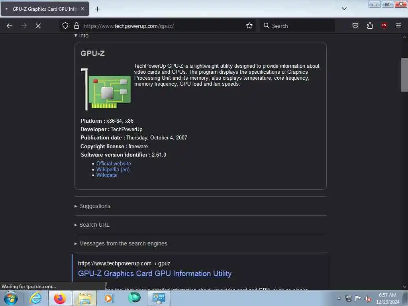This screenshot has width=408, height=306.
Task: Open the Action Center flag icon
Action: tap(358, 298)
